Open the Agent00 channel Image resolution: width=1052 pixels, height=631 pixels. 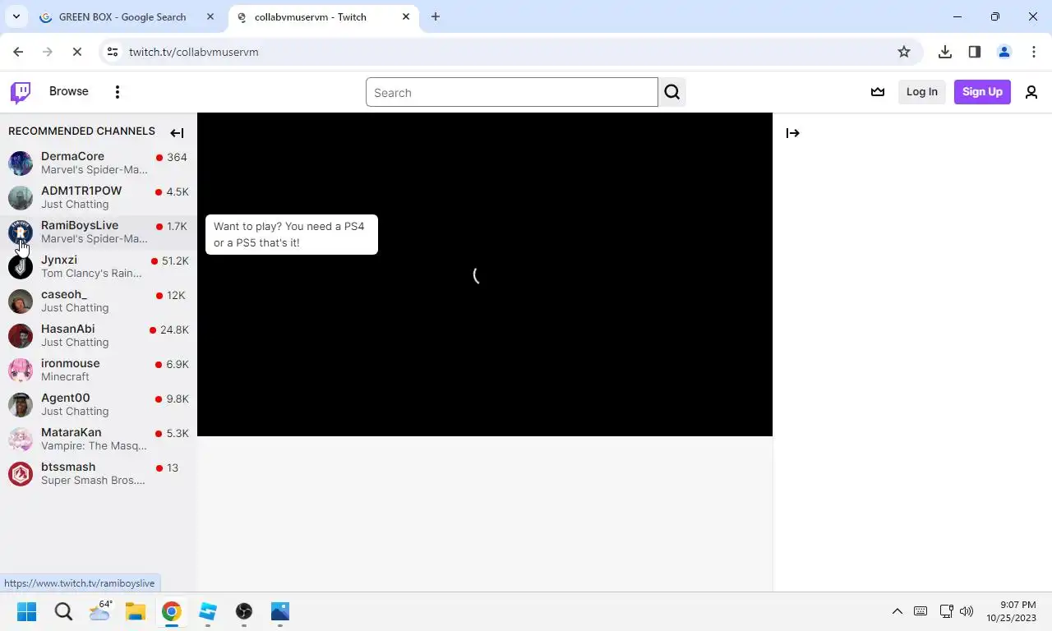[99, 404]
